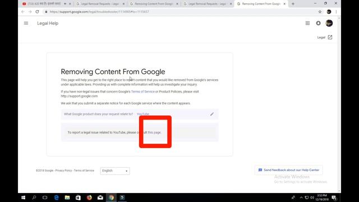Open a new browser tab
The height and width of the screenshot is (202, 359).
point(293,4)
